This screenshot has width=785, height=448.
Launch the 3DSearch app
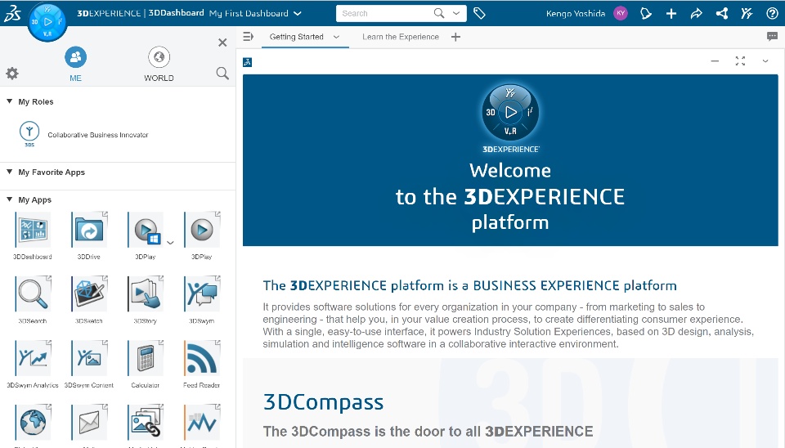pyautogui.click(x=33, y=293)
